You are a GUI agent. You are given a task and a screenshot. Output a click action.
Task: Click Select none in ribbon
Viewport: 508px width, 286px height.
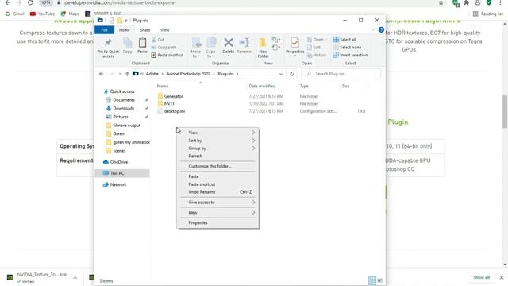347,48
